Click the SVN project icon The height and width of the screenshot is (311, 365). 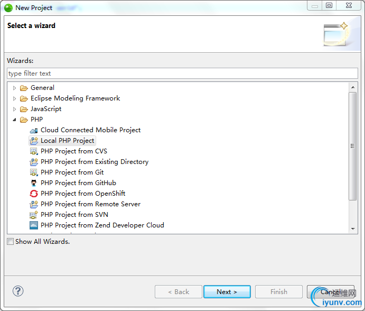pyautogui.click(x=34, y=215)
